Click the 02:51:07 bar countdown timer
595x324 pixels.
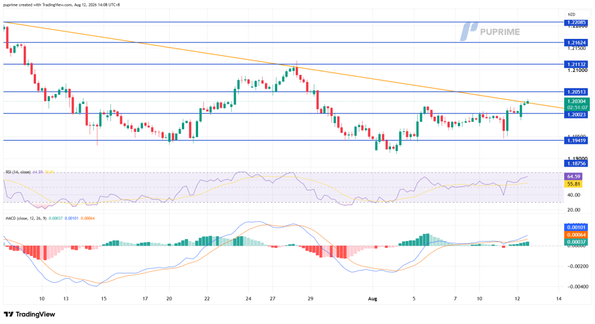click(x=577, y=108)
